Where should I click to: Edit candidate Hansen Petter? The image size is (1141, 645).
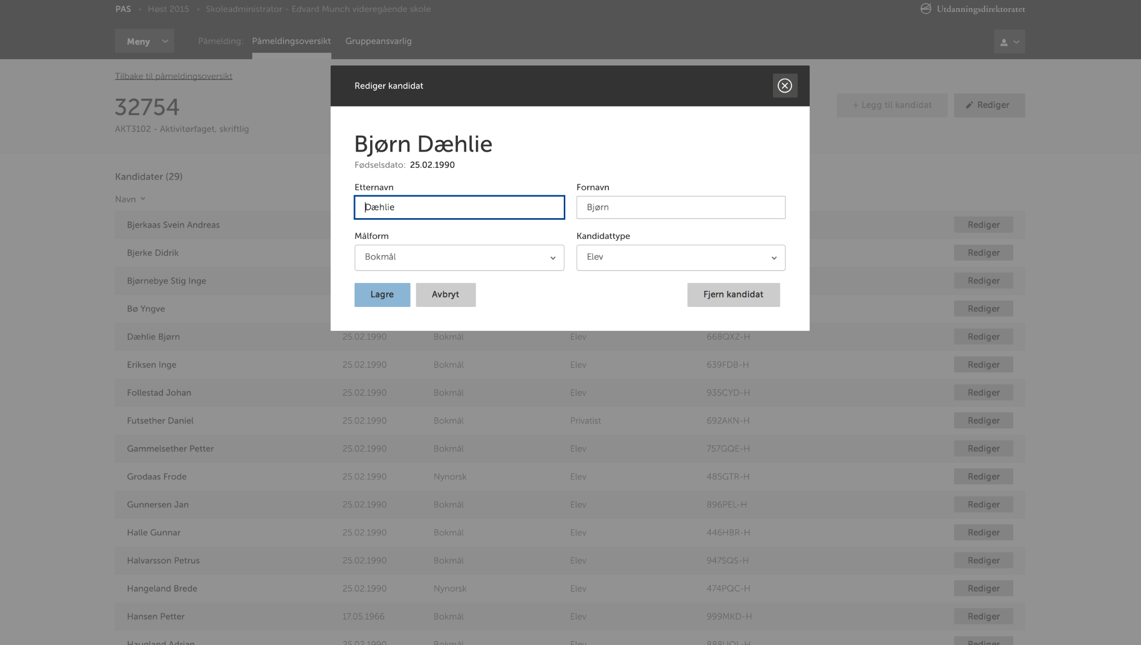[x=983, y=616]
